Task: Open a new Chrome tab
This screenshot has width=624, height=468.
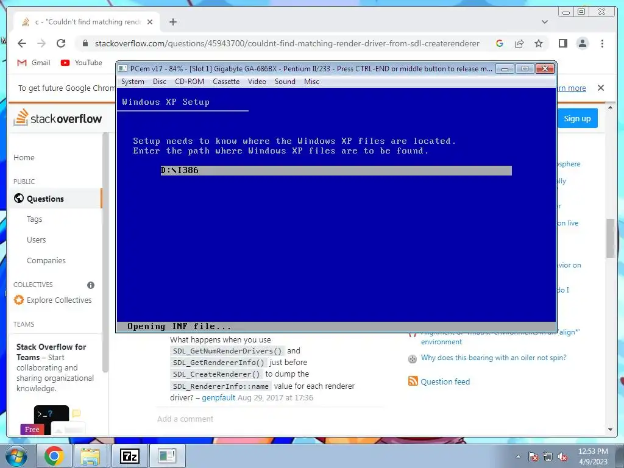Action: [172, 22]
